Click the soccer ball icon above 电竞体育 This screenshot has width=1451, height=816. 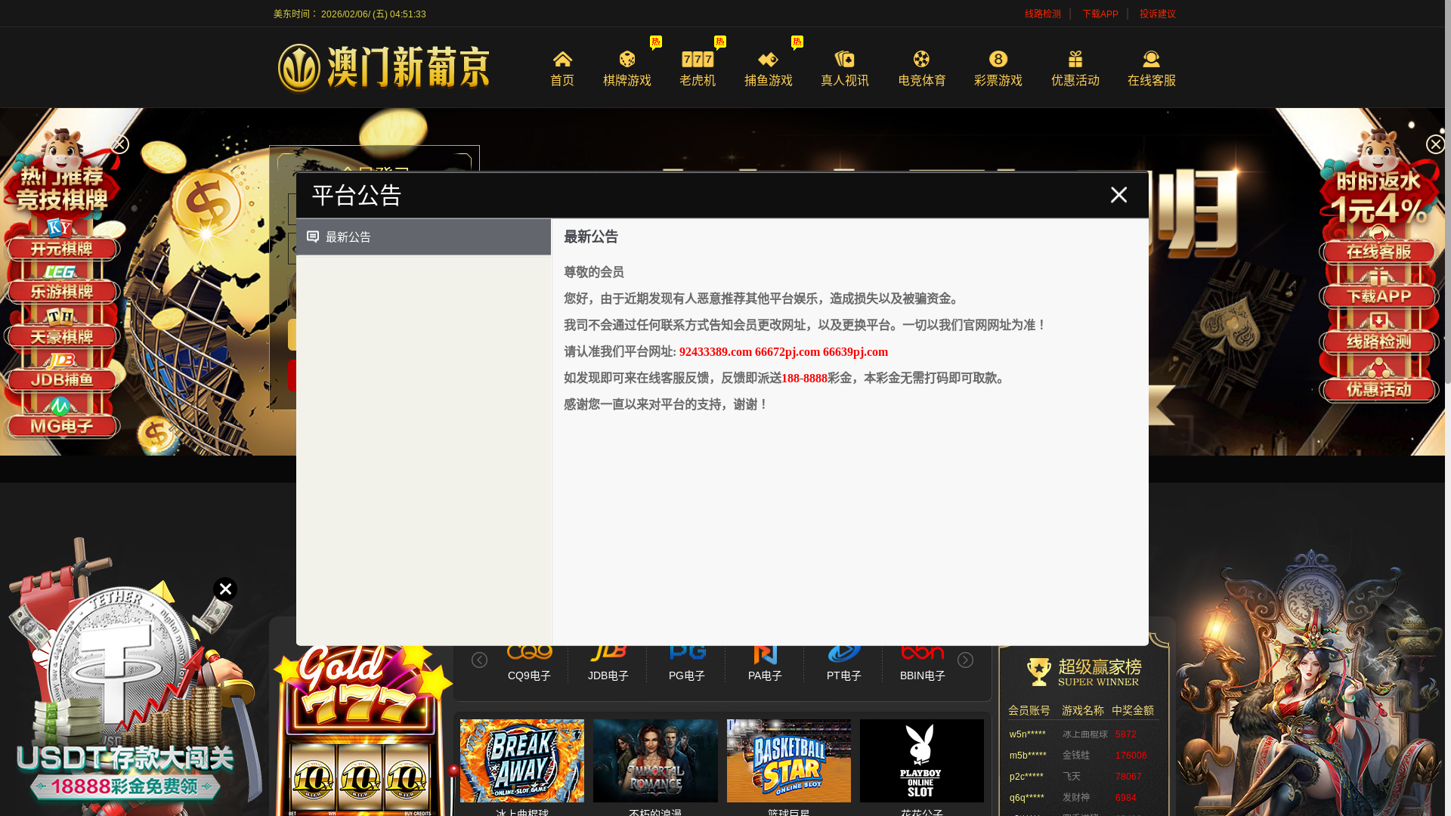coord(922,59)
